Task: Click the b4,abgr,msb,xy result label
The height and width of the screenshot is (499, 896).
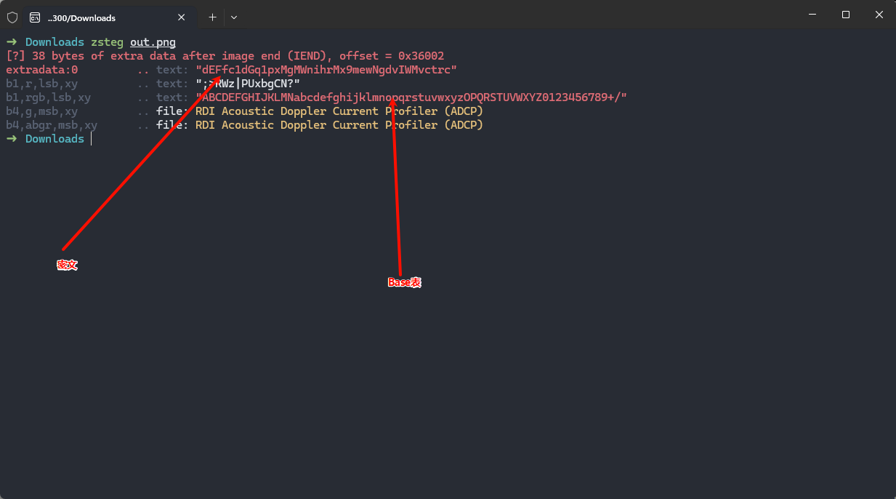Action: 52,125
